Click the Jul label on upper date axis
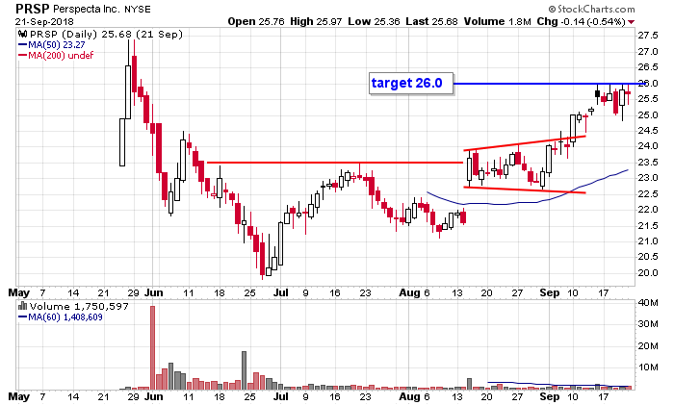674x405 pixels. click(281, 292)
